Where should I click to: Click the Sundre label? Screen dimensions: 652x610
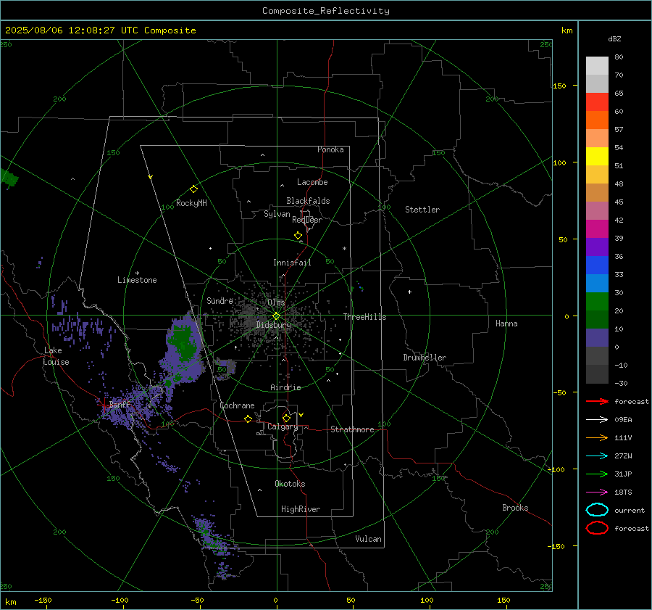(x=220, y=300)
